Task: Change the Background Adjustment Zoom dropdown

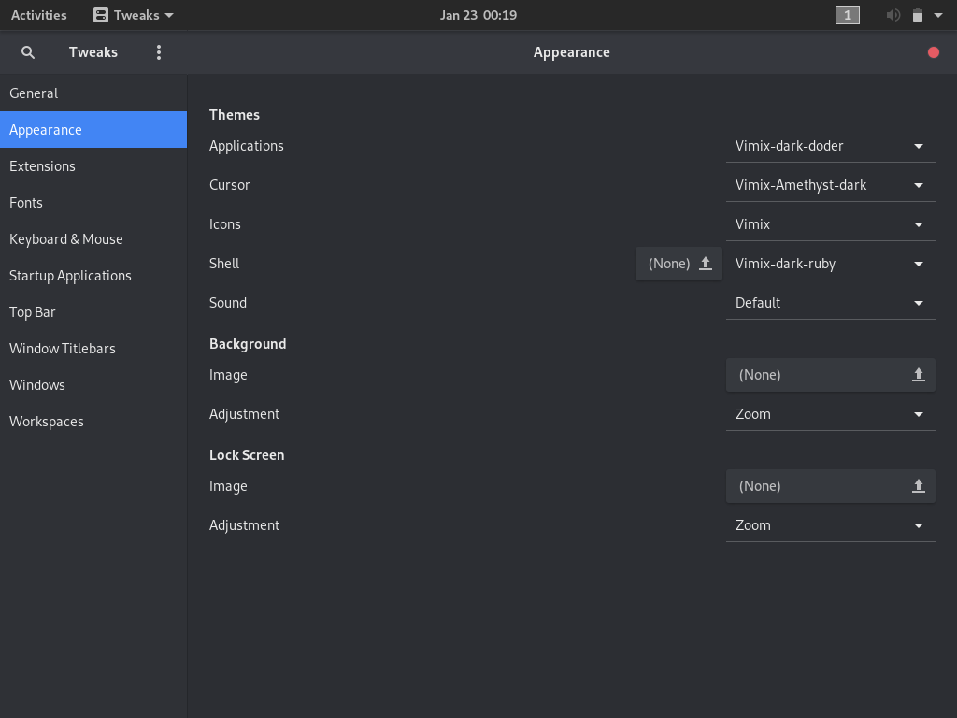Action: tap(830, 414)
